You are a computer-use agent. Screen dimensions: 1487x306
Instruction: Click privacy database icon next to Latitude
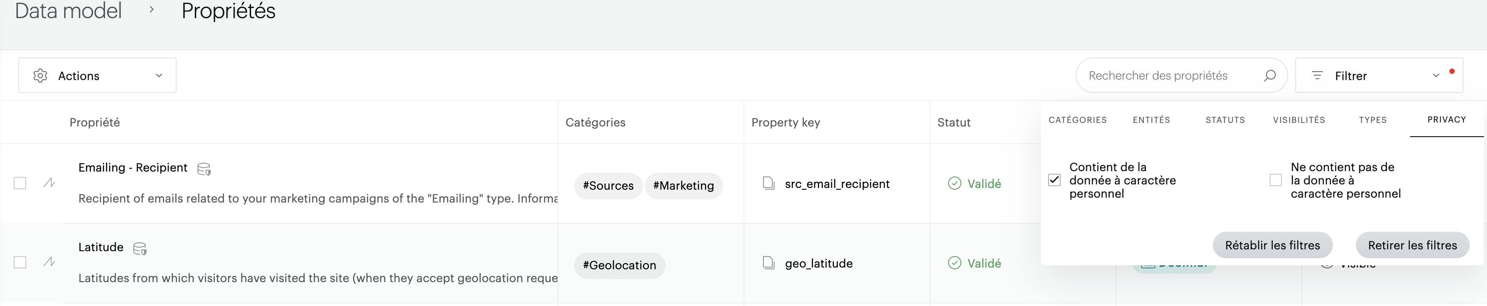139,249
